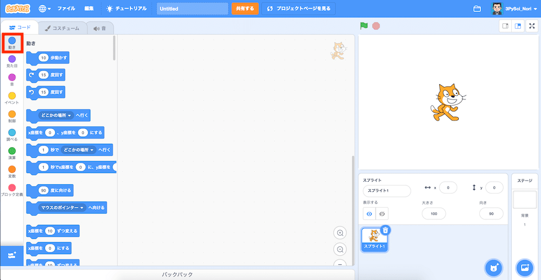Open どこかの場所 dropdown in へ行く block
541x280 pixels.
coord(56,116)
